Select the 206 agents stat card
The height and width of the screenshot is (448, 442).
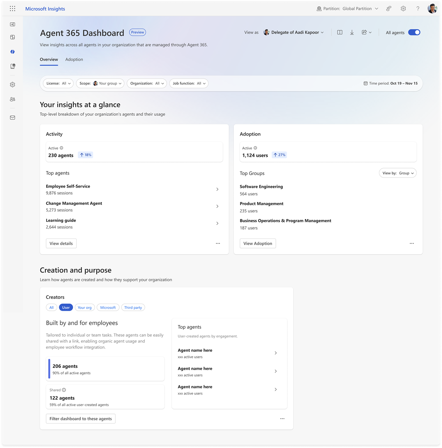(x=105, y=369)
